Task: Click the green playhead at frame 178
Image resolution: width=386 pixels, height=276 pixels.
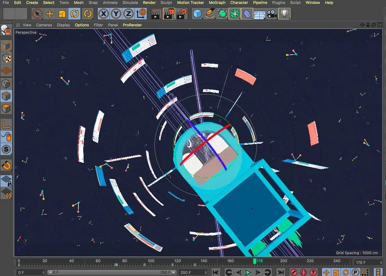Action: (x=255, y=261)
